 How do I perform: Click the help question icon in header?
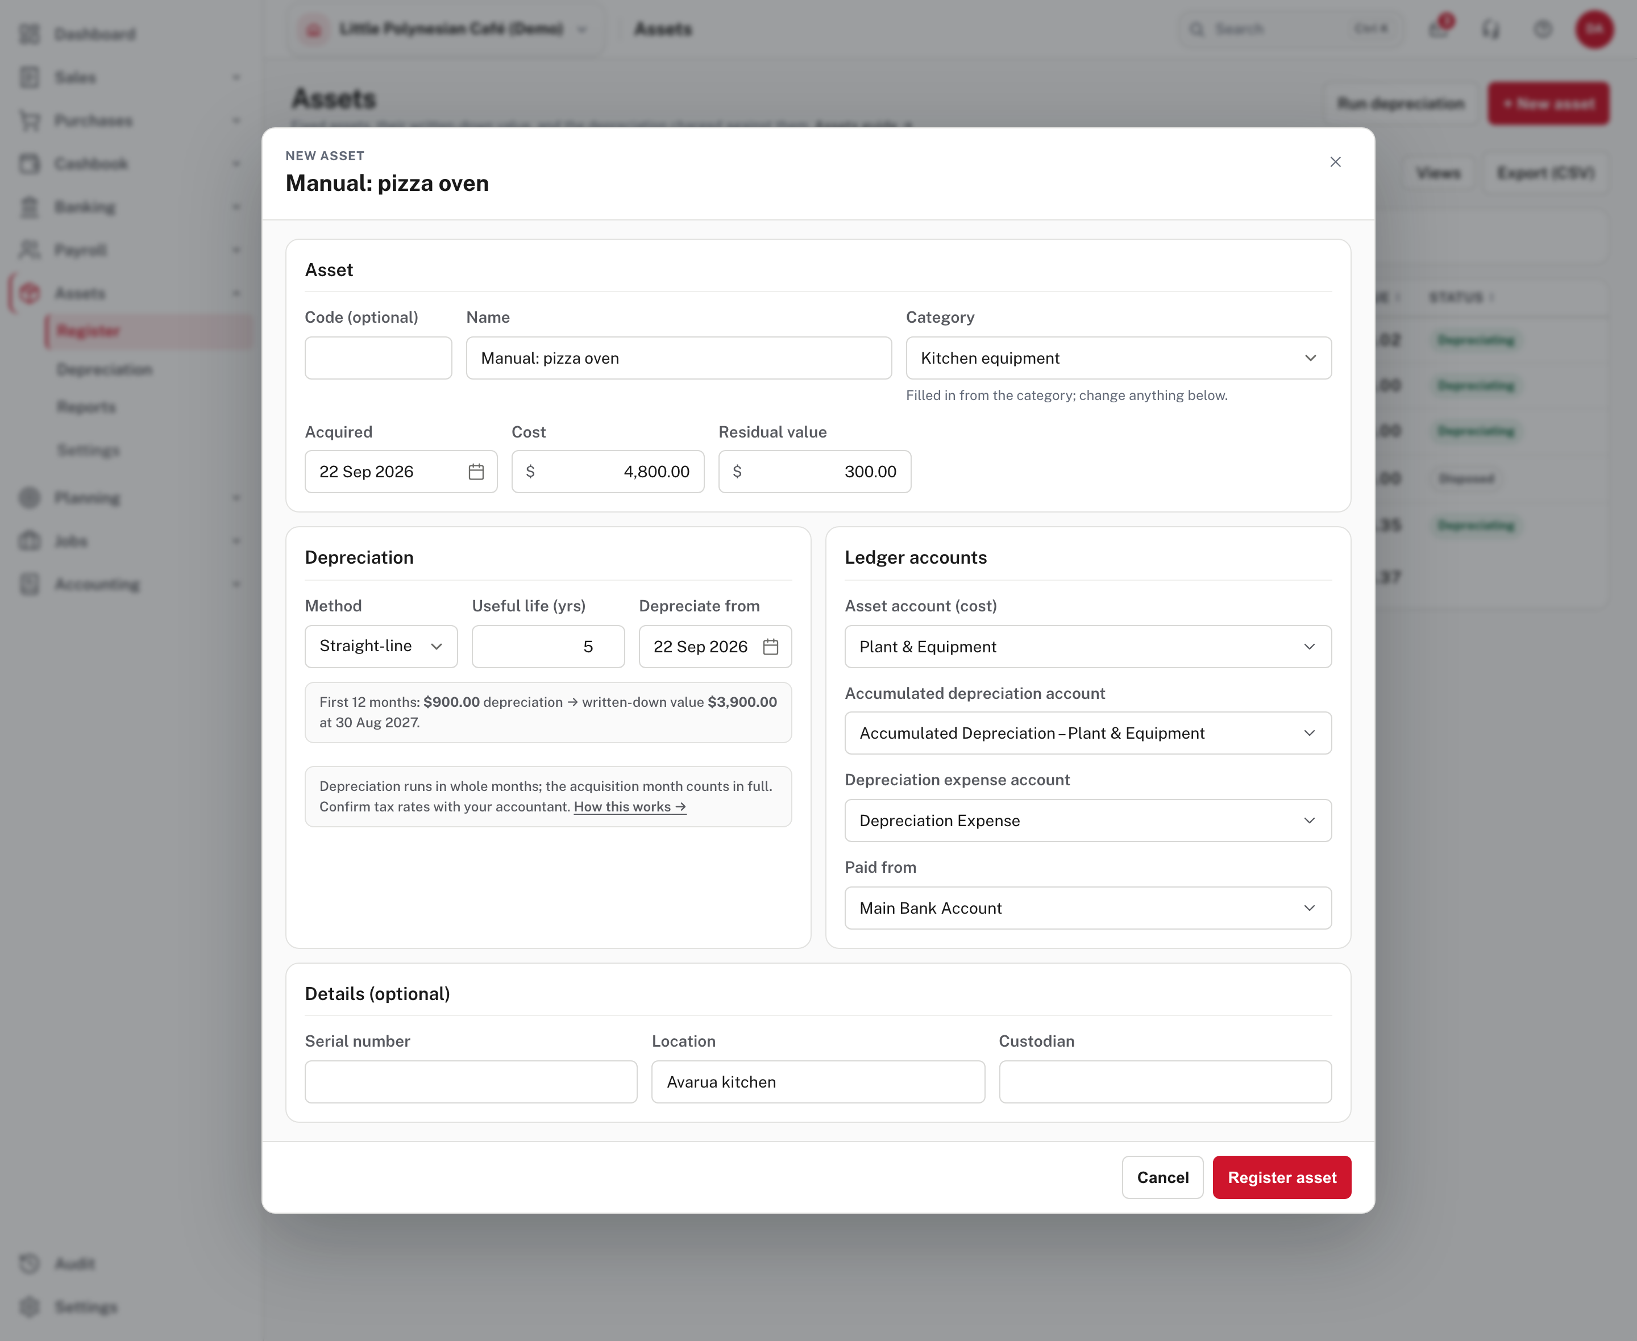tap(1543, 30)
